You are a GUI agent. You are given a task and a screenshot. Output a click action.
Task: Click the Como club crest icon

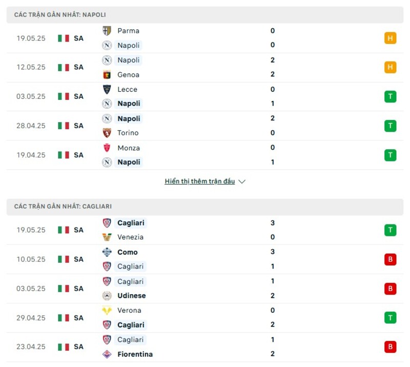[107, 252]
